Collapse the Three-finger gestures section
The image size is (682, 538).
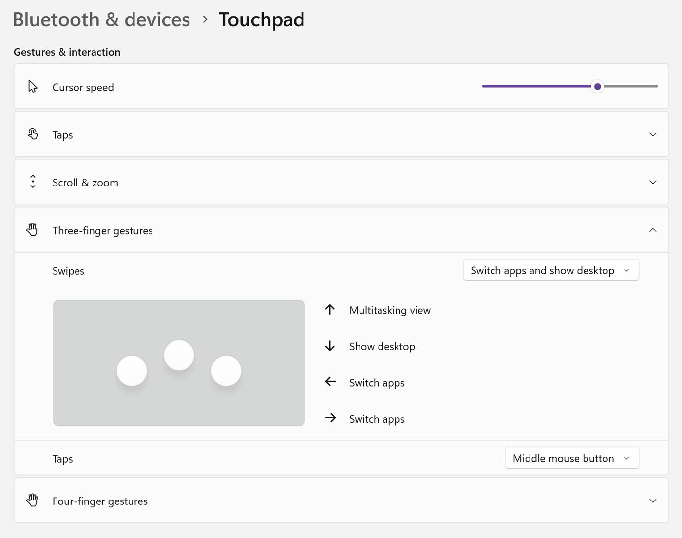(x=653, y=230)
